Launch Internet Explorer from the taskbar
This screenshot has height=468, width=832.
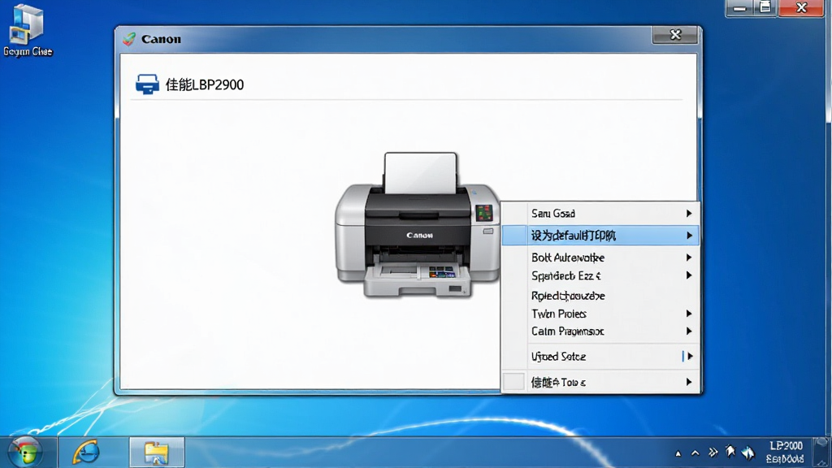point(85,452)
